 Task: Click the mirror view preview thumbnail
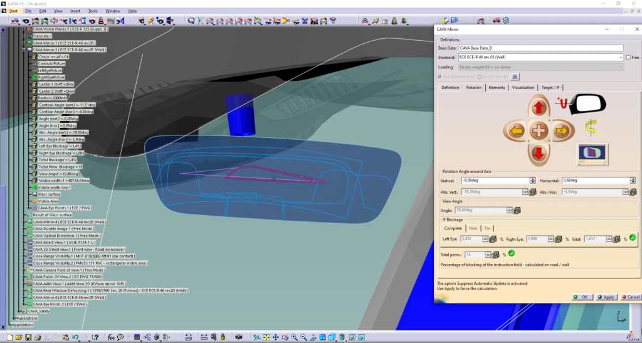(x=592, y=154)
